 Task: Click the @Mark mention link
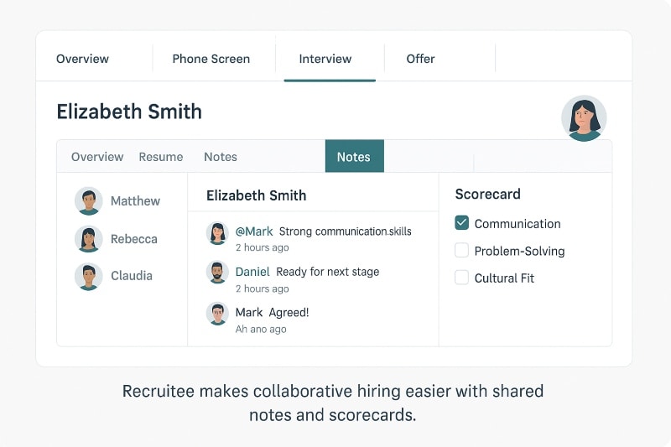254,231
